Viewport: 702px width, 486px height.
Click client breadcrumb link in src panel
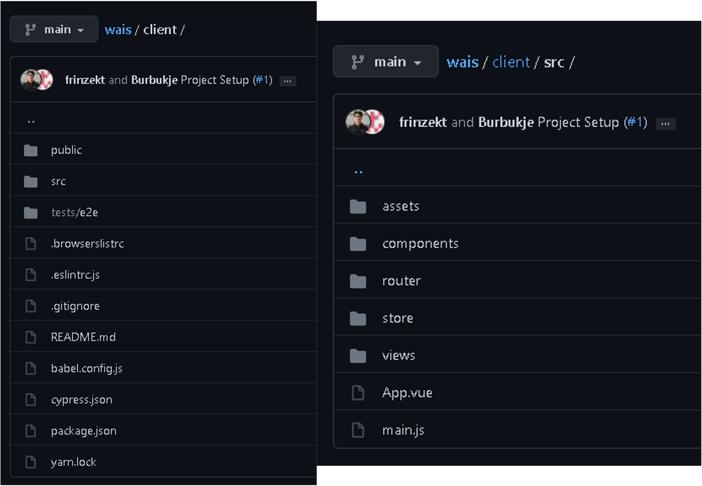coord(511,62)
